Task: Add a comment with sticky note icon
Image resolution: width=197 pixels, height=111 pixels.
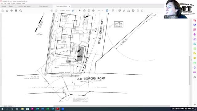Action: point(119,11)
